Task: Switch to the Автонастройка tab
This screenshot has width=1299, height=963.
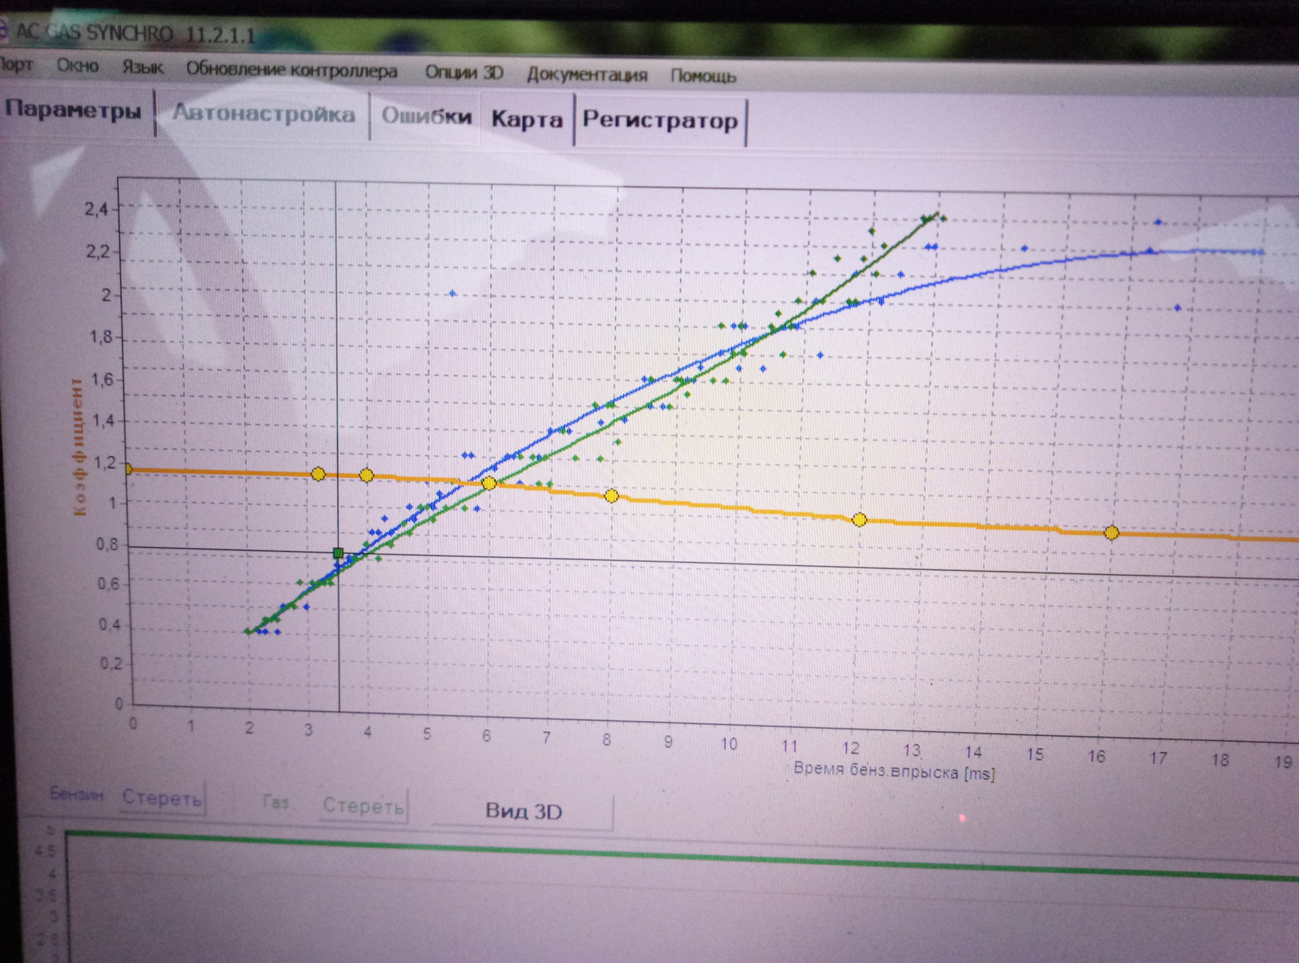Action: point(264,113)
